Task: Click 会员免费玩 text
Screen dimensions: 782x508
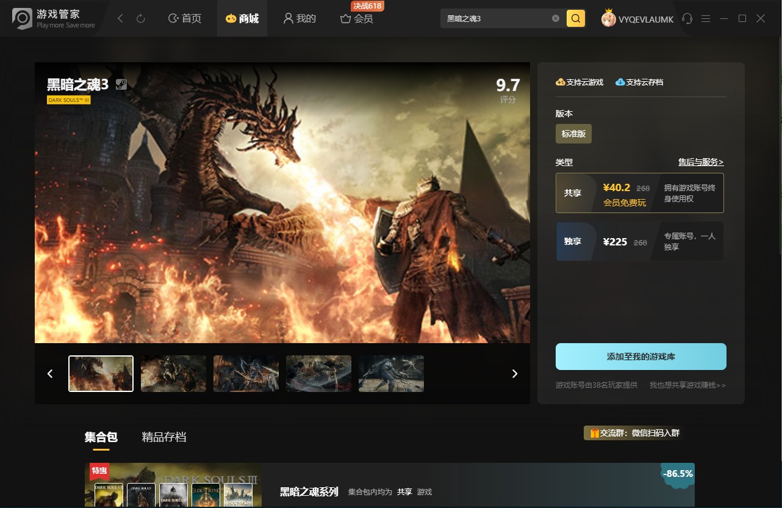Action: click(625, 203)
